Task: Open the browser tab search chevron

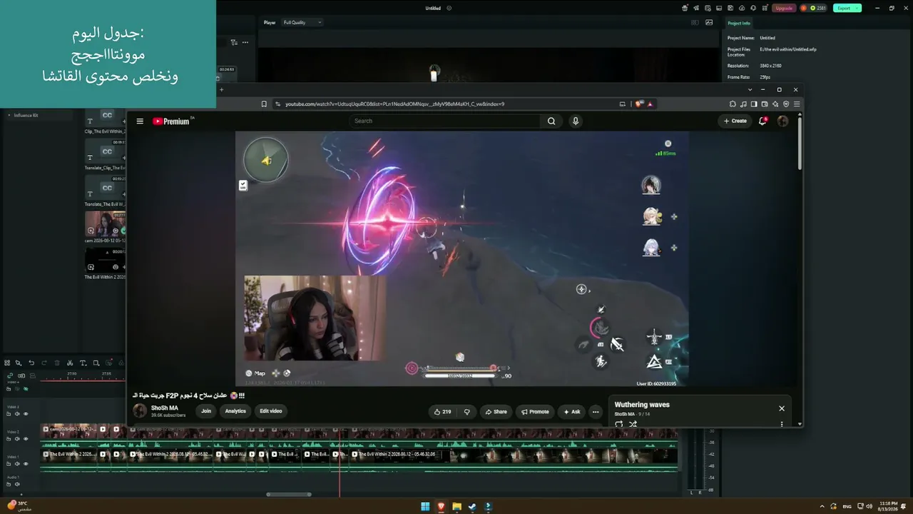Action: pyautogui.click(x=750, y=90)
